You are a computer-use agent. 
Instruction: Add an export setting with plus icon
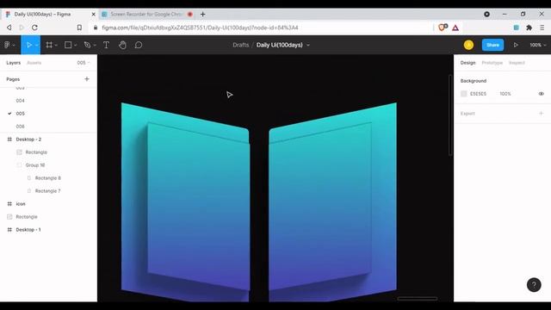pos(542,113)
